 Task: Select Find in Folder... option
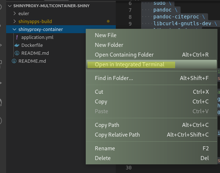[x=114, y=78]
